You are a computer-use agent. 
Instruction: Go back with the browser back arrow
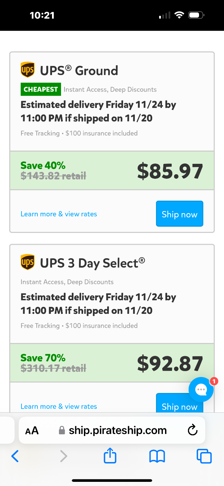15,456
